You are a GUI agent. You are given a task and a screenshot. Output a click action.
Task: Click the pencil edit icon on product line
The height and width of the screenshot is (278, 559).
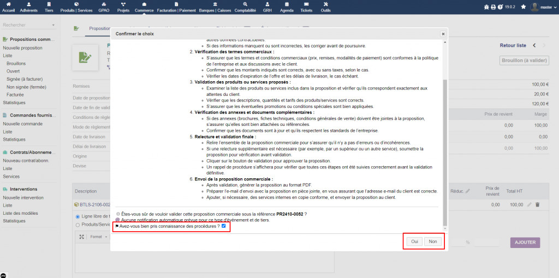tap(530, 204)
